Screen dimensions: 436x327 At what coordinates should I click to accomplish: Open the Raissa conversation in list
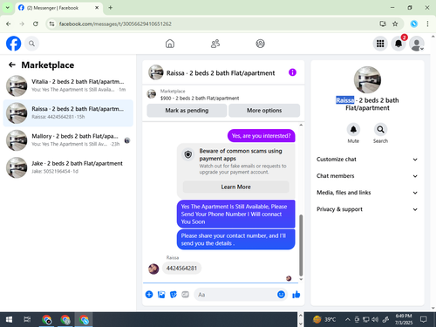click(x=68, y=113)
